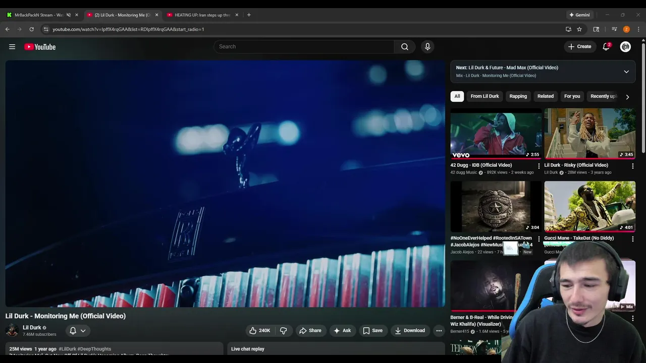The image size is (646, 363).
Task: Bookmark this page with star icon
Action: tap(579, 29)
